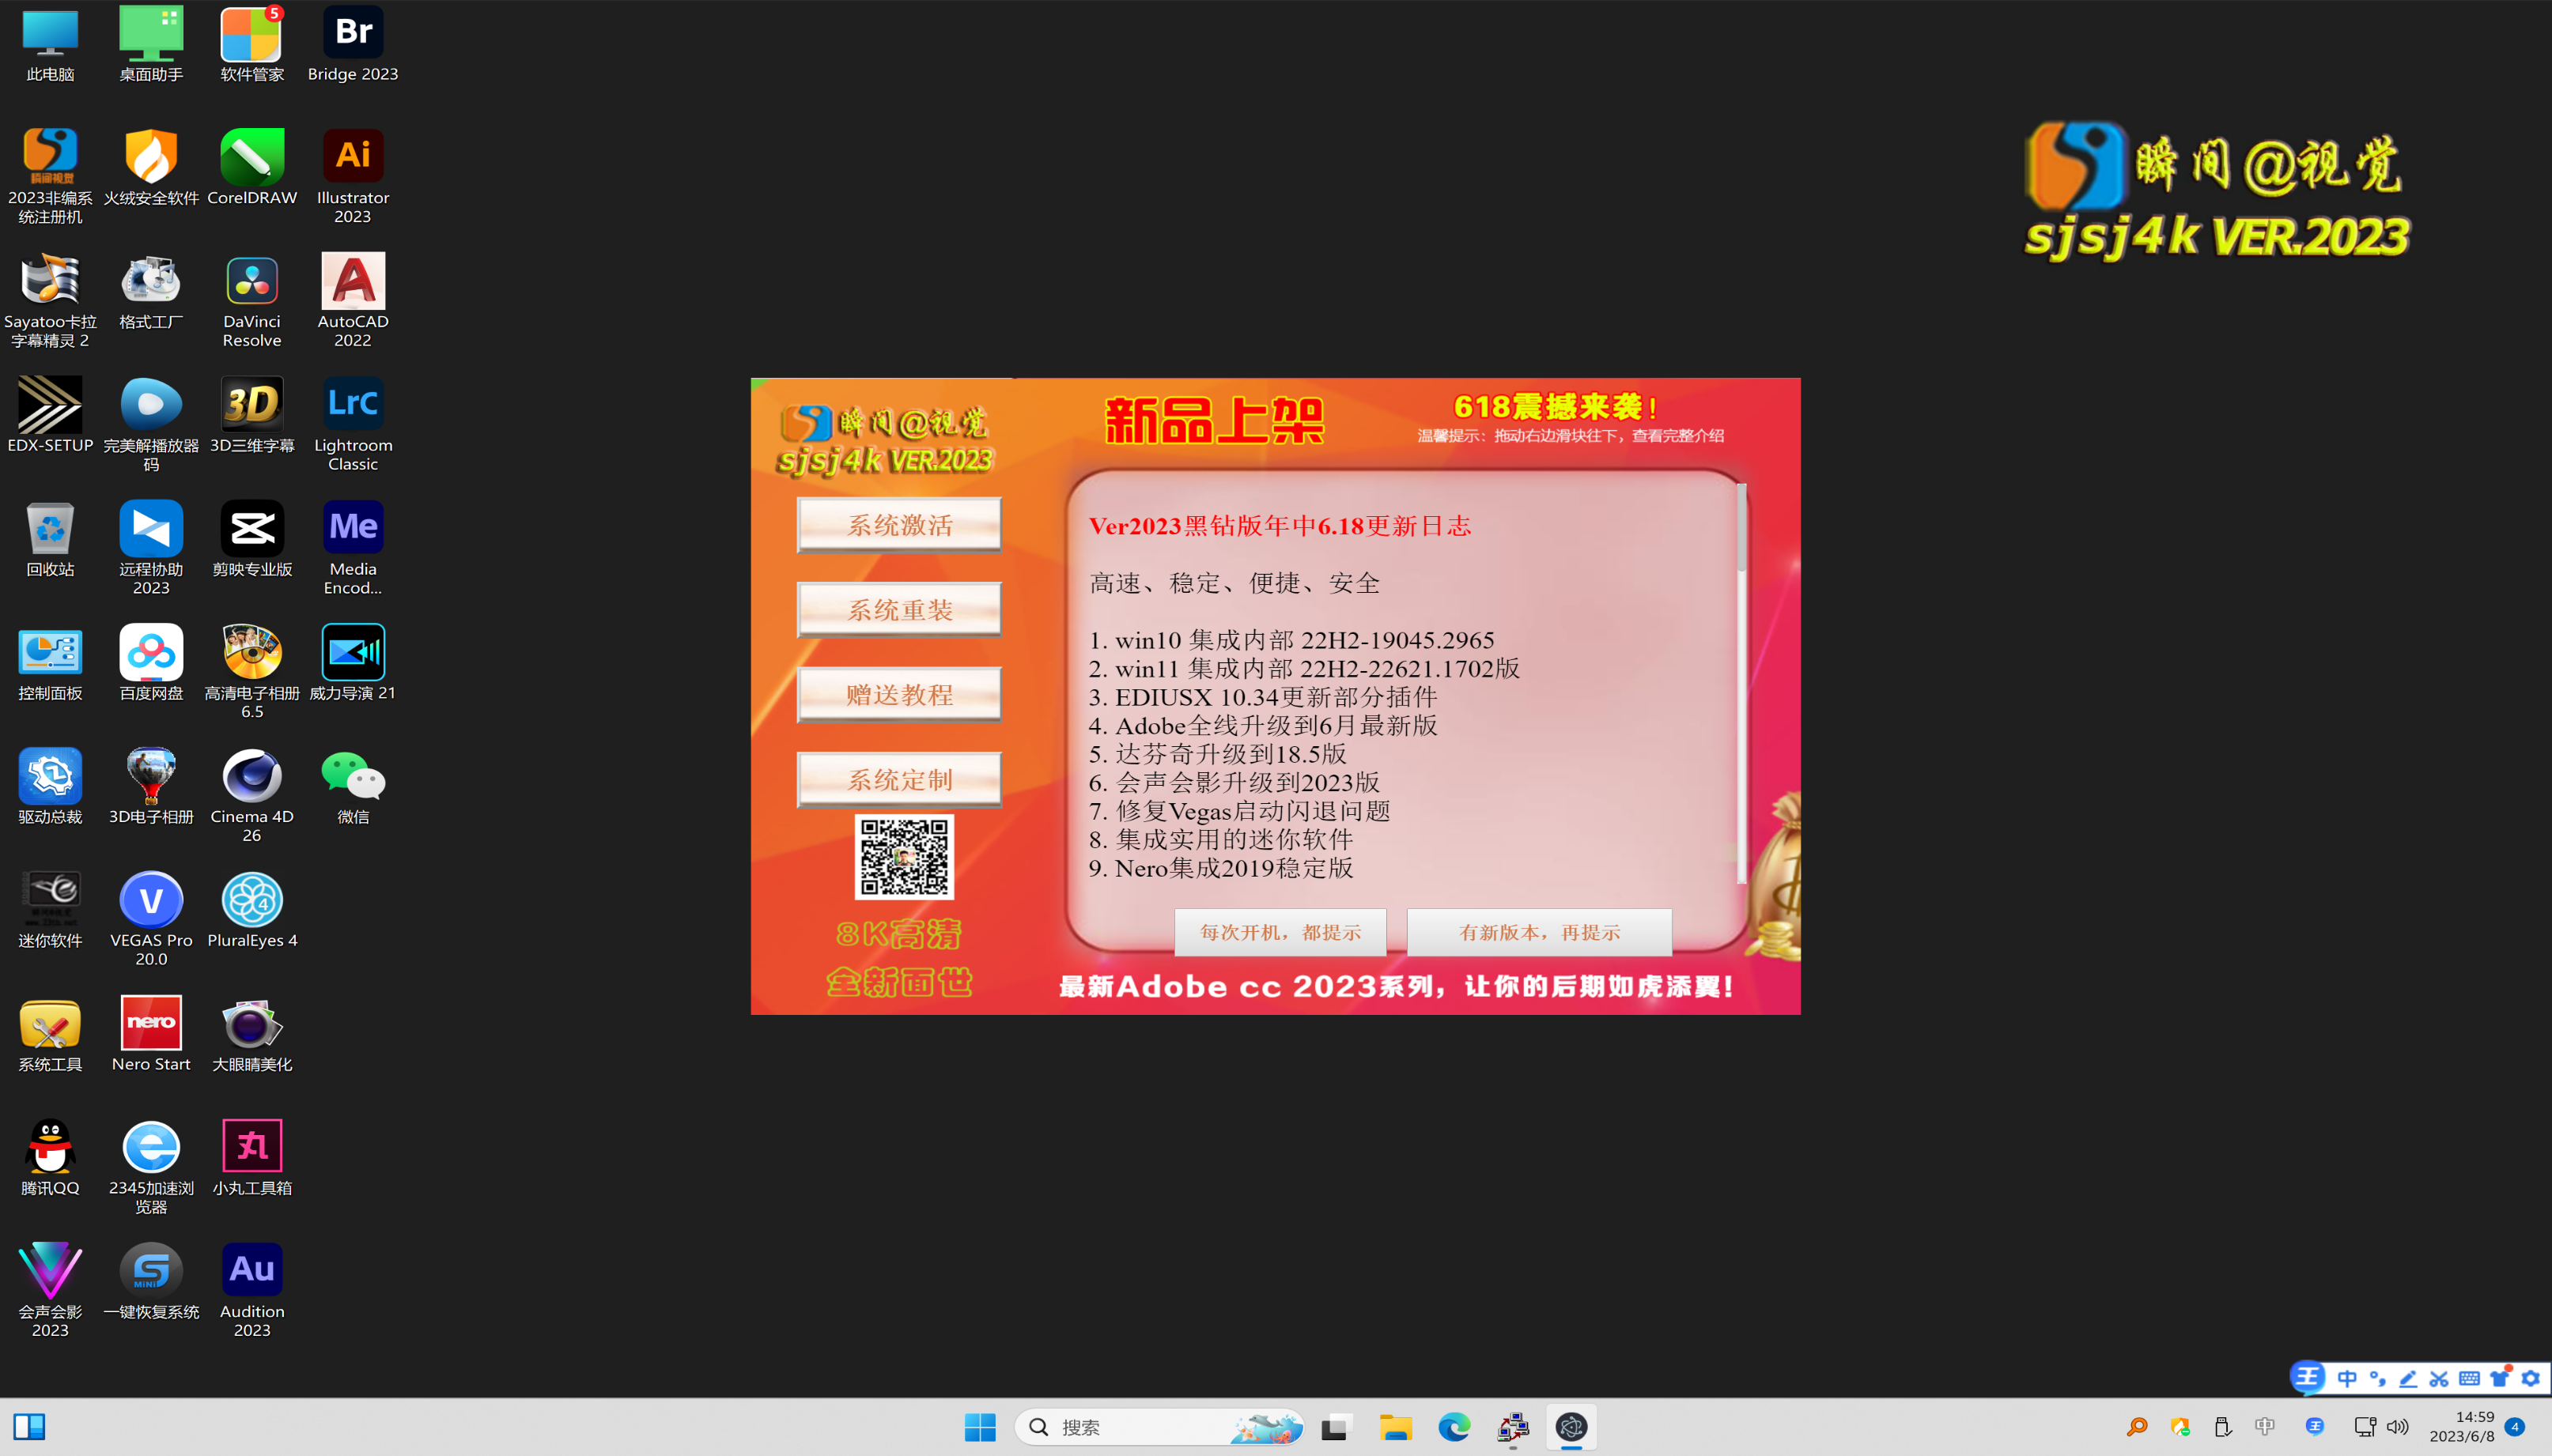Viewport: 2552px width, 1456px height.
Task: Launch 威力导演 21 shortcut
Action: [x=352, y=663]
